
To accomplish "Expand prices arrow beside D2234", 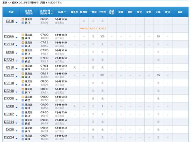I will click(17, 61).
